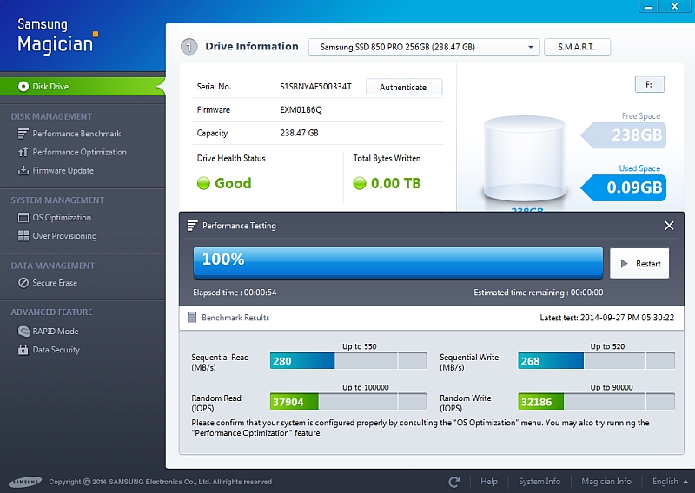Click the Random Write 32186 result bar
This screenshot has height=493, width=695.
596,401
